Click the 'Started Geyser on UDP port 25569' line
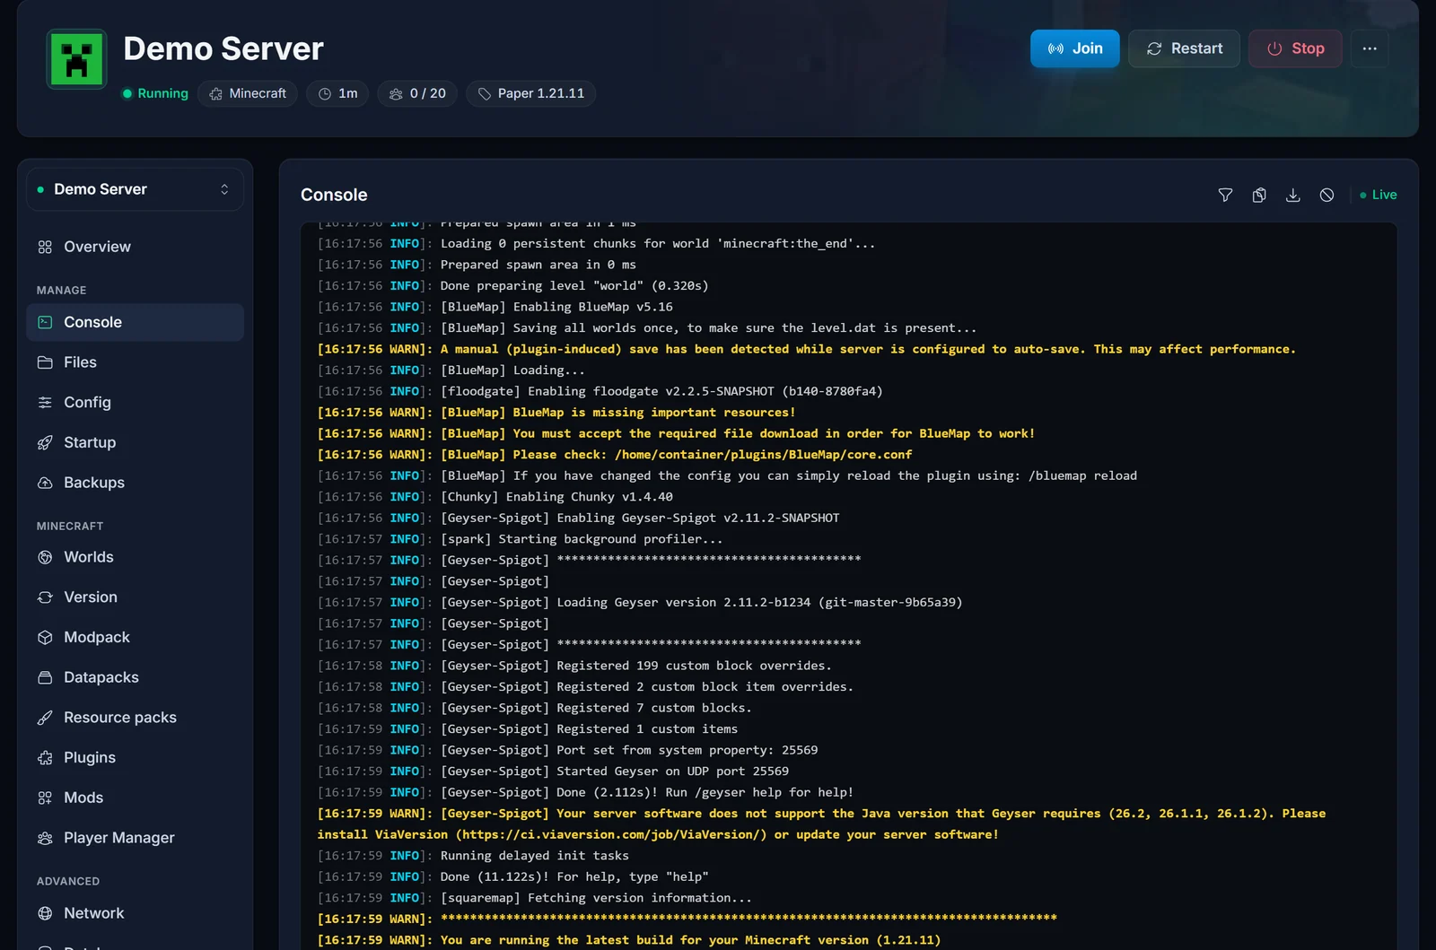This screenshot has width=1436, height=950. click(553, 771)
